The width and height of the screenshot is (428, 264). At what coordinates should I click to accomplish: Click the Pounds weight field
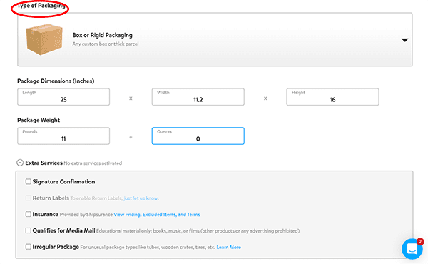coord(63,136)
